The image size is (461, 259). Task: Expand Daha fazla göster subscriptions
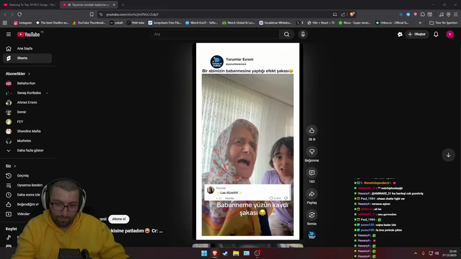[27, 150]
